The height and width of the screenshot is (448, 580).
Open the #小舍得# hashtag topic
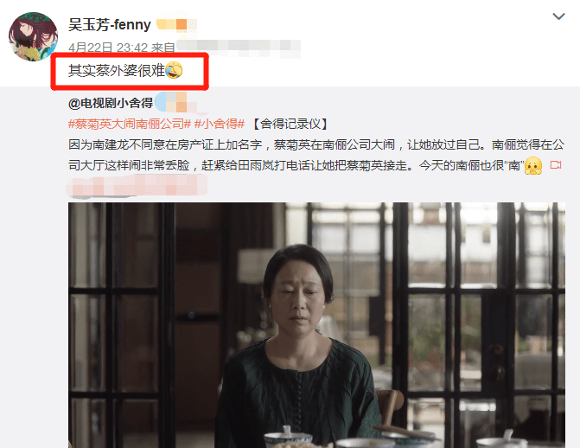pyautogui.click(x=220, y=124)
